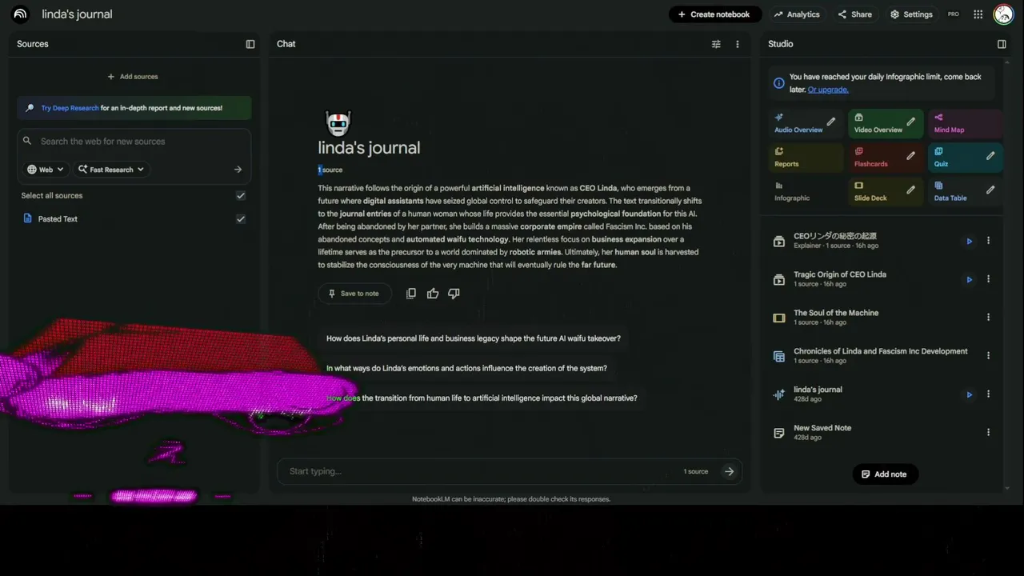Viewport: 1024px width, 576px height.
Task: Thumbs up the summary
Action: click(433, 294)
